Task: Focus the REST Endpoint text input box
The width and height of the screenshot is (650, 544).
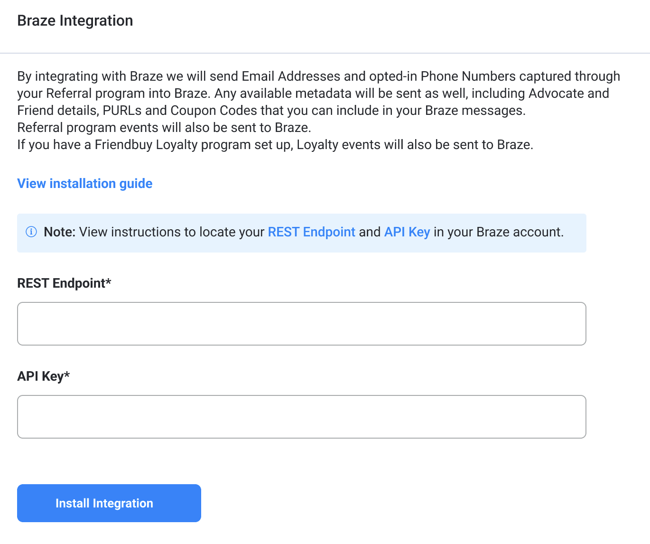Action: 302,324
